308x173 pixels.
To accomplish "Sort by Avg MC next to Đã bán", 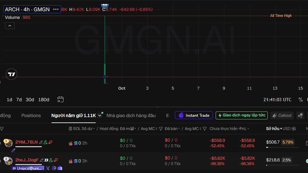I will [193, 129].
